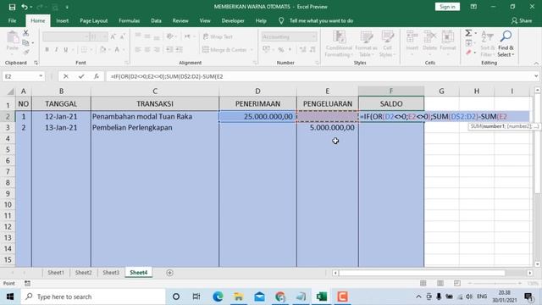
Task: Click the Save icon in the title bar
Action: coord(12,7)
